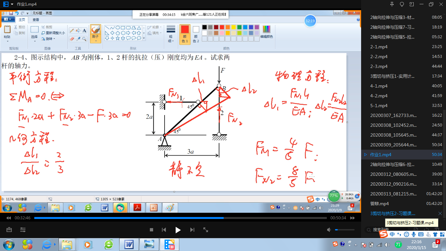Toggle fullscreen mode
The height and width of the screenshot is (251, 446).
(206, 230)
